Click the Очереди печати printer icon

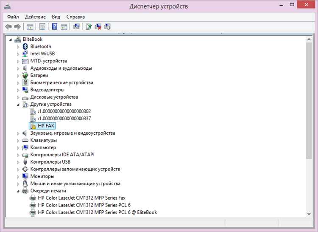point(25,191)
